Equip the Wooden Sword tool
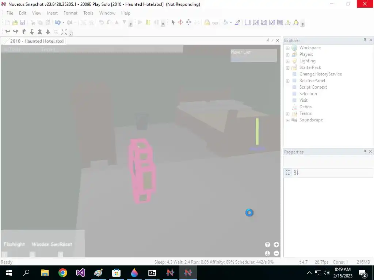Viewport: 374px width, 280px height. [45, 244]
